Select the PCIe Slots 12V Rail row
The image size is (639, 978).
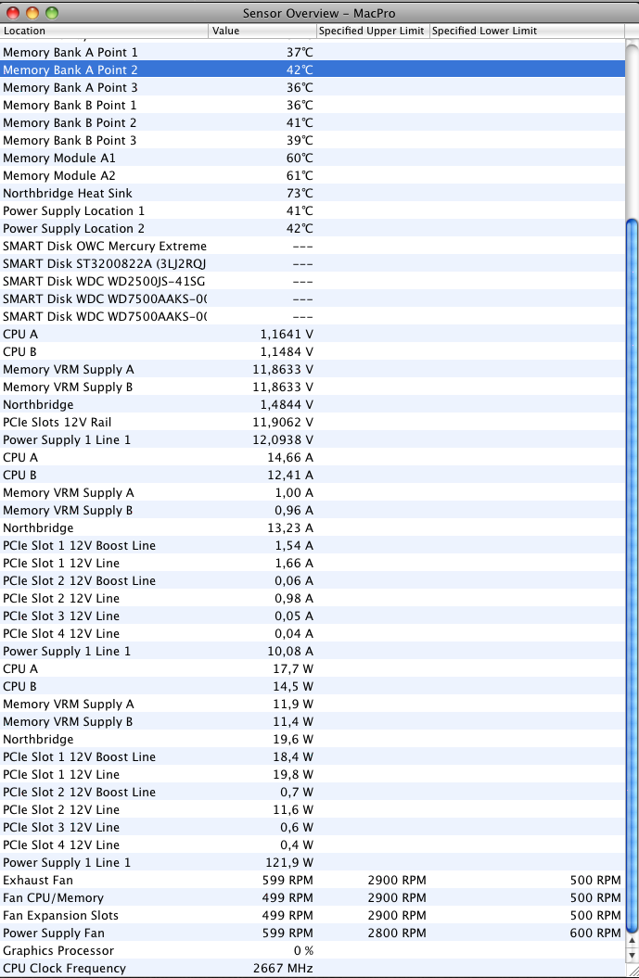coord(312,423)
